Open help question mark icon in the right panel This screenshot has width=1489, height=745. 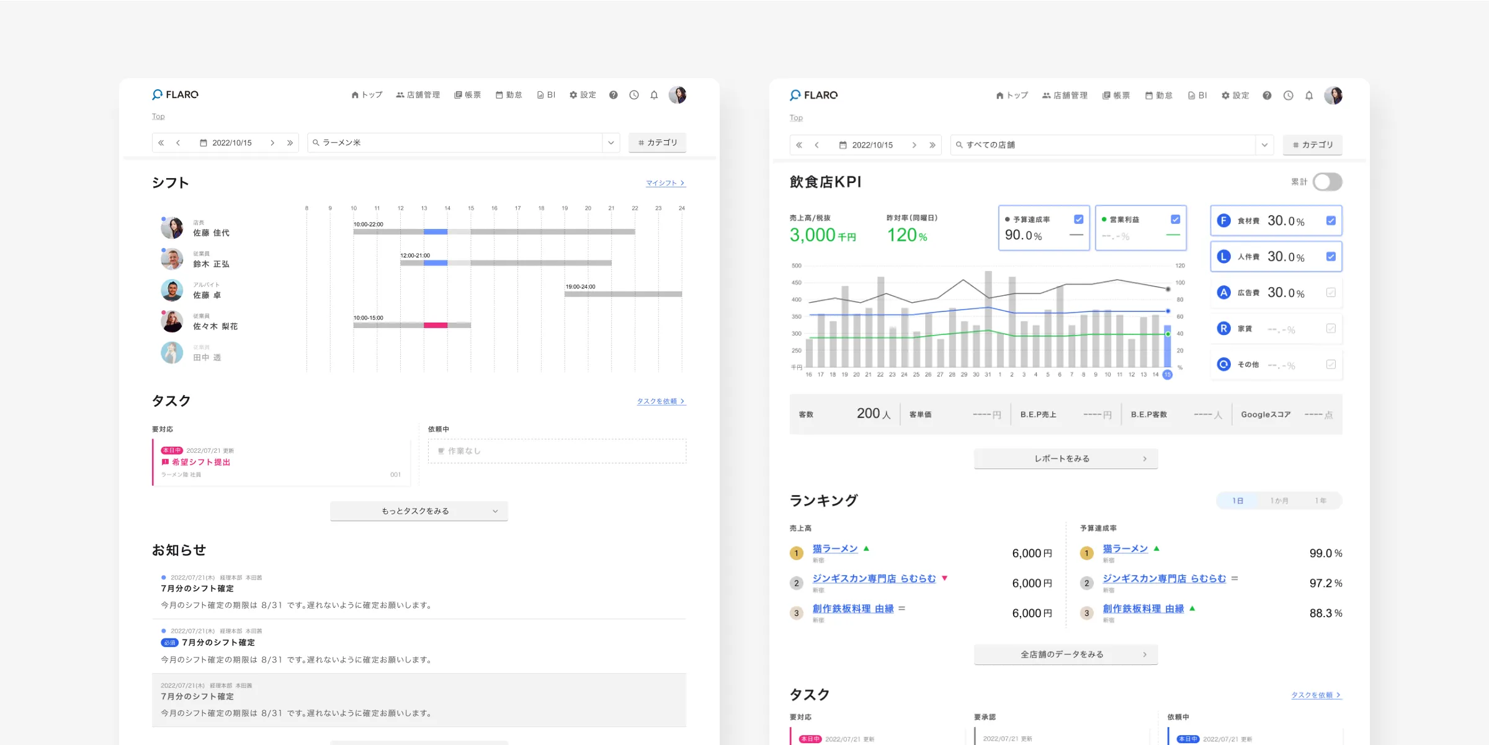(x=1267, y=96)
